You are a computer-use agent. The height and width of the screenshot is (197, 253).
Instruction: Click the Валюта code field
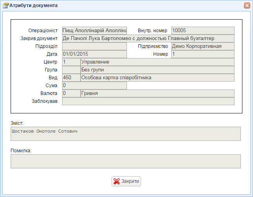click(x=71, y=93)
